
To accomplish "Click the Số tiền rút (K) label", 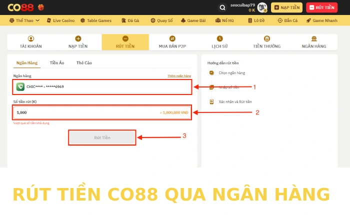I will pyautogui.click(x=25, y=101).
